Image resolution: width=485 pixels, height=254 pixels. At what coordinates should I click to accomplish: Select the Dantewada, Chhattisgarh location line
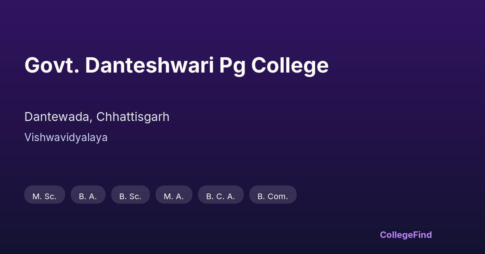pyautogui.click(x=97, y=117)
